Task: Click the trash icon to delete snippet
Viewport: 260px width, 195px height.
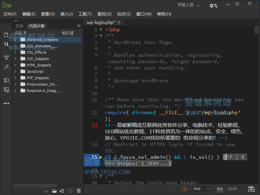Action: [79, 191]
